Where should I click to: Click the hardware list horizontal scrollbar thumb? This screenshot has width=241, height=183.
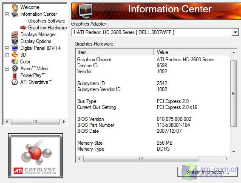click(141, 159)
